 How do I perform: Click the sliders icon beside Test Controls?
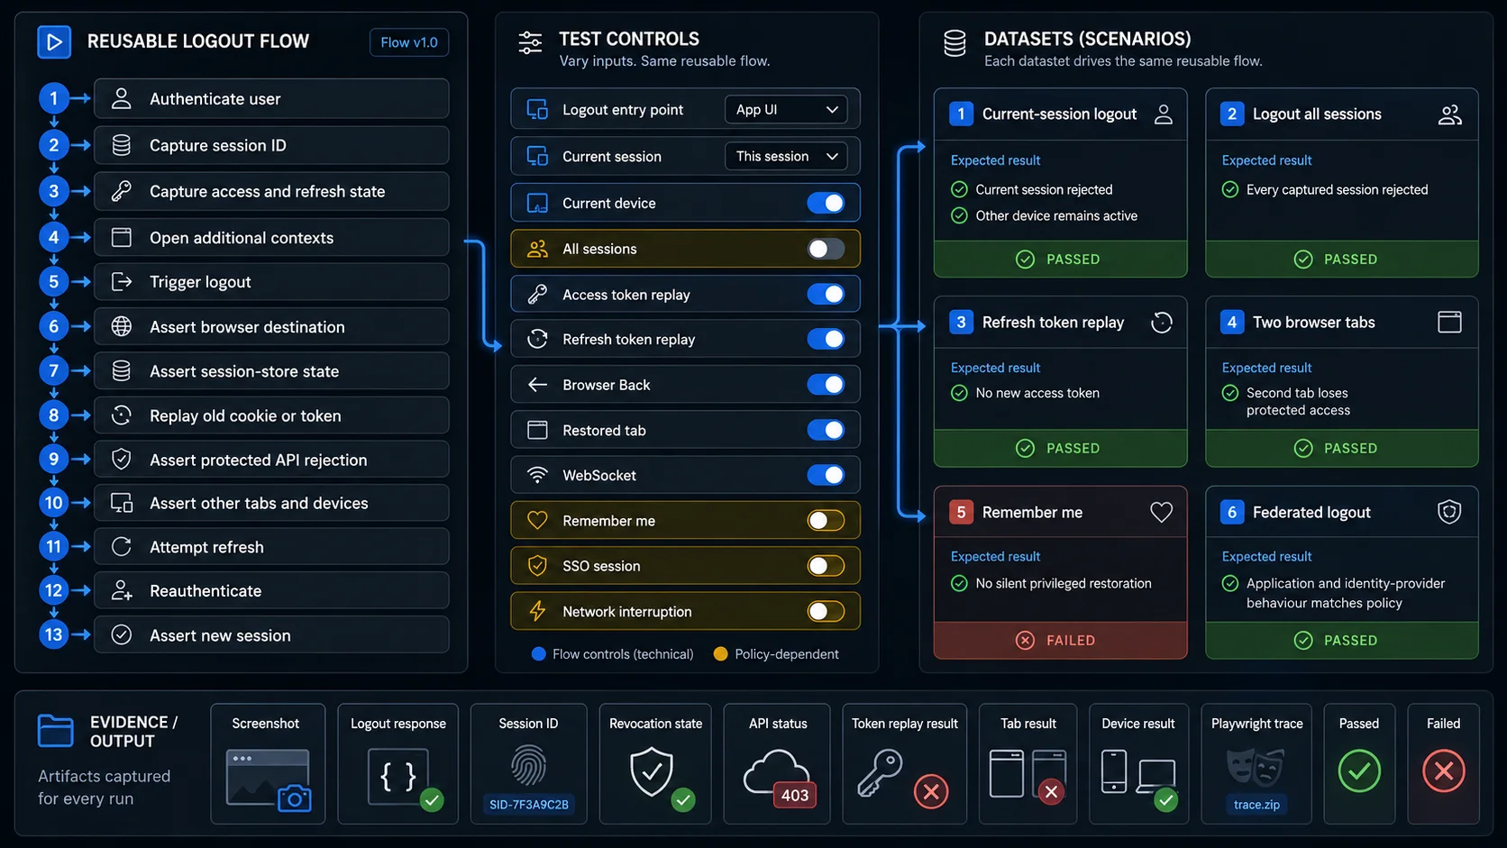pyautogui.click(x=530, y=42)
